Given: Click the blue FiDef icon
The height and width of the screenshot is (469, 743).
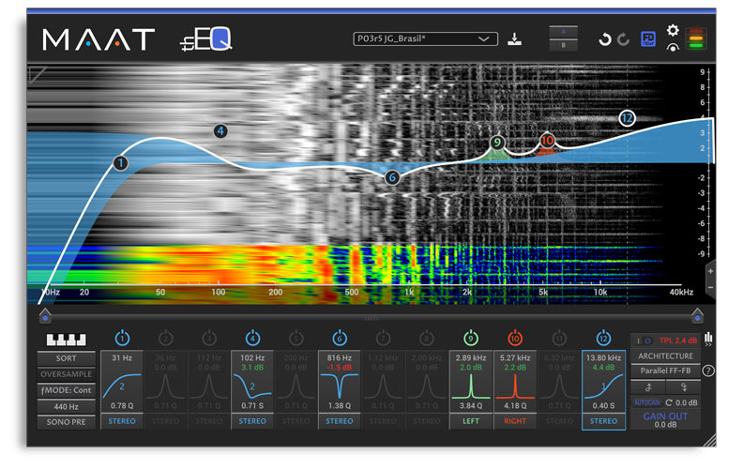Looking at the screenshot, I should [x=648, y=39].
